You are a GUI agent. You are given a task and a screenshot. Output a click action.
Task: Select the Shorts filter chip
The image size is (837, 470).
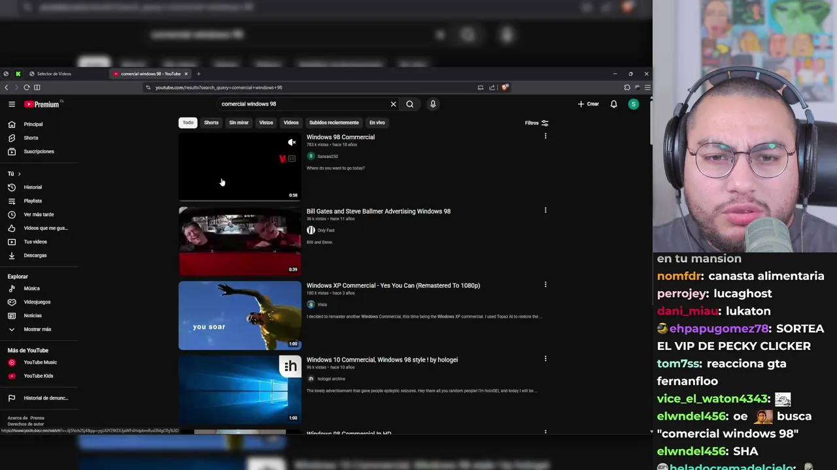(211, 123)
